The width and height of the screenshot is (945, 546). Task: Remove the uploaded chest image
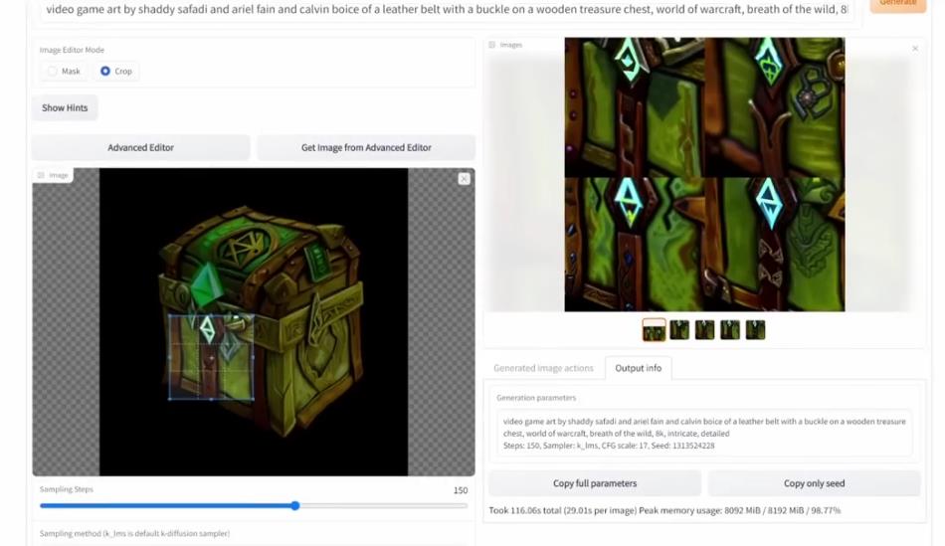click(x=464, y=179)
